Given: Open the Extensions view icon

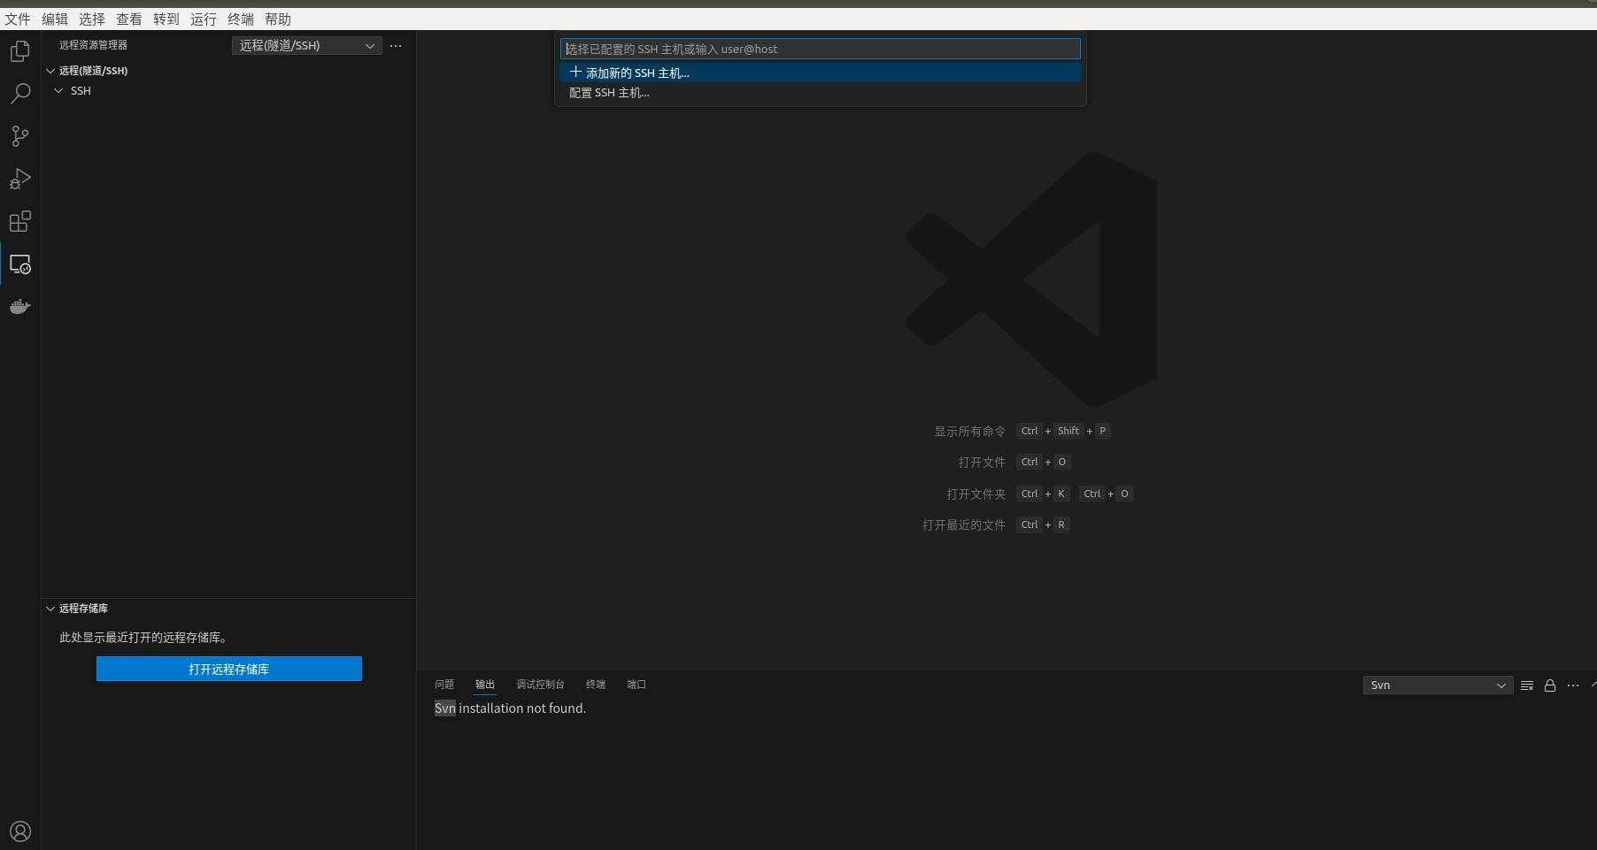Looking at the screenshot, I should click(x=19, y=221).
